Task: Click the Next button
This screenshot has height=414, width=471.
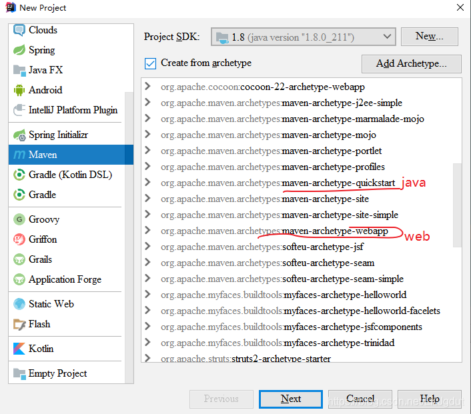Action: [x=291, y=399]
